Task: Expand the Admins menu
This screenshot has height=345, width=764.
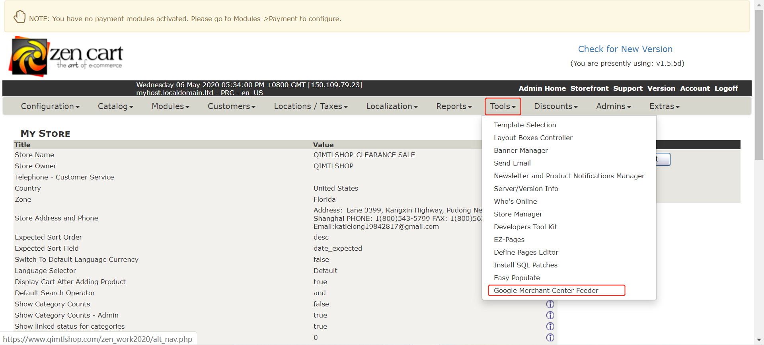Action: [x=614, y=106]
